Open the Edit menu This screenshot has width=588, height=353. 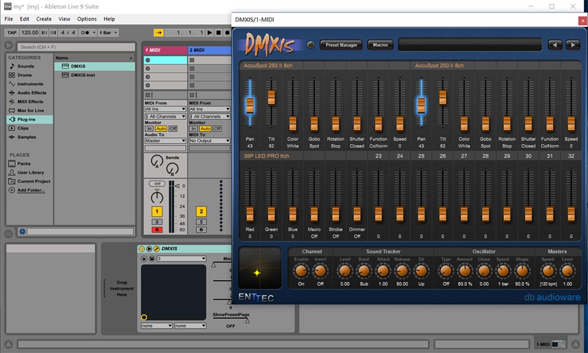[x=24, y=19]
